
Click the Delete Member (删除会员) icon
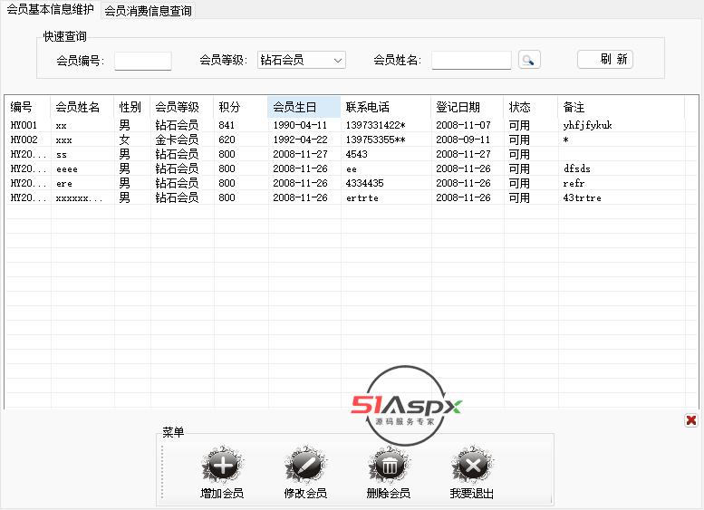pyautogui.click(x=389, y=467)
